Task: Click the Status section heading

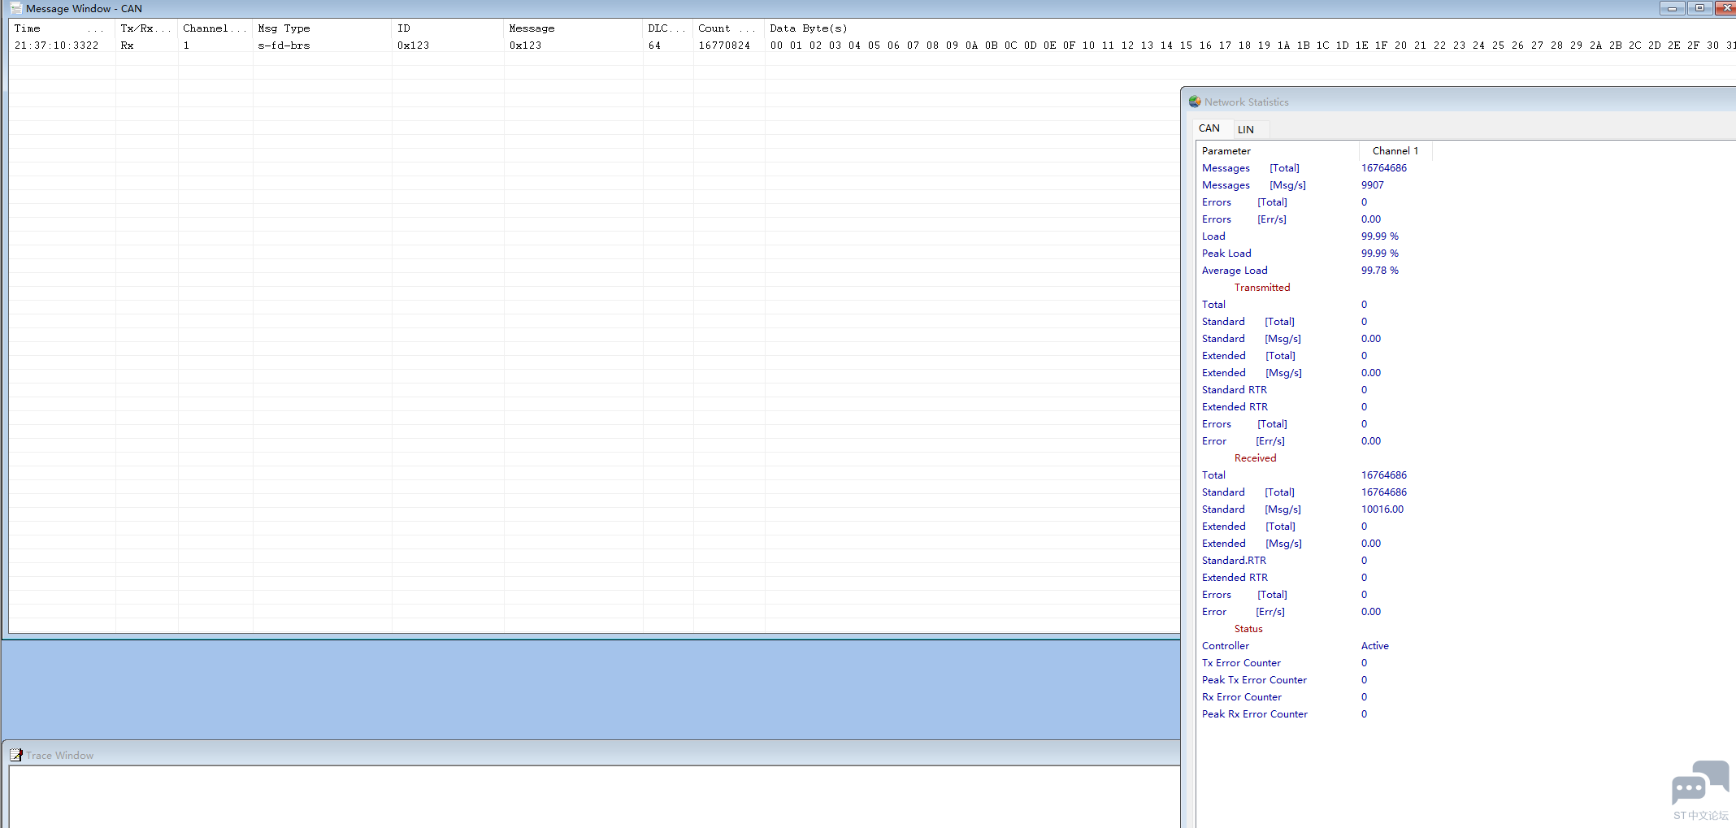Action: 1248,629
